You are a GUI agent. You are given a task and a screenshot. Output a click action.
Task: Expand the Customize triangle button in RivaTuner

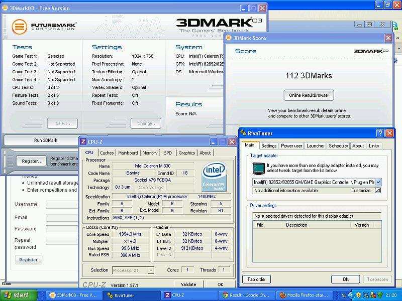(378, 191)
